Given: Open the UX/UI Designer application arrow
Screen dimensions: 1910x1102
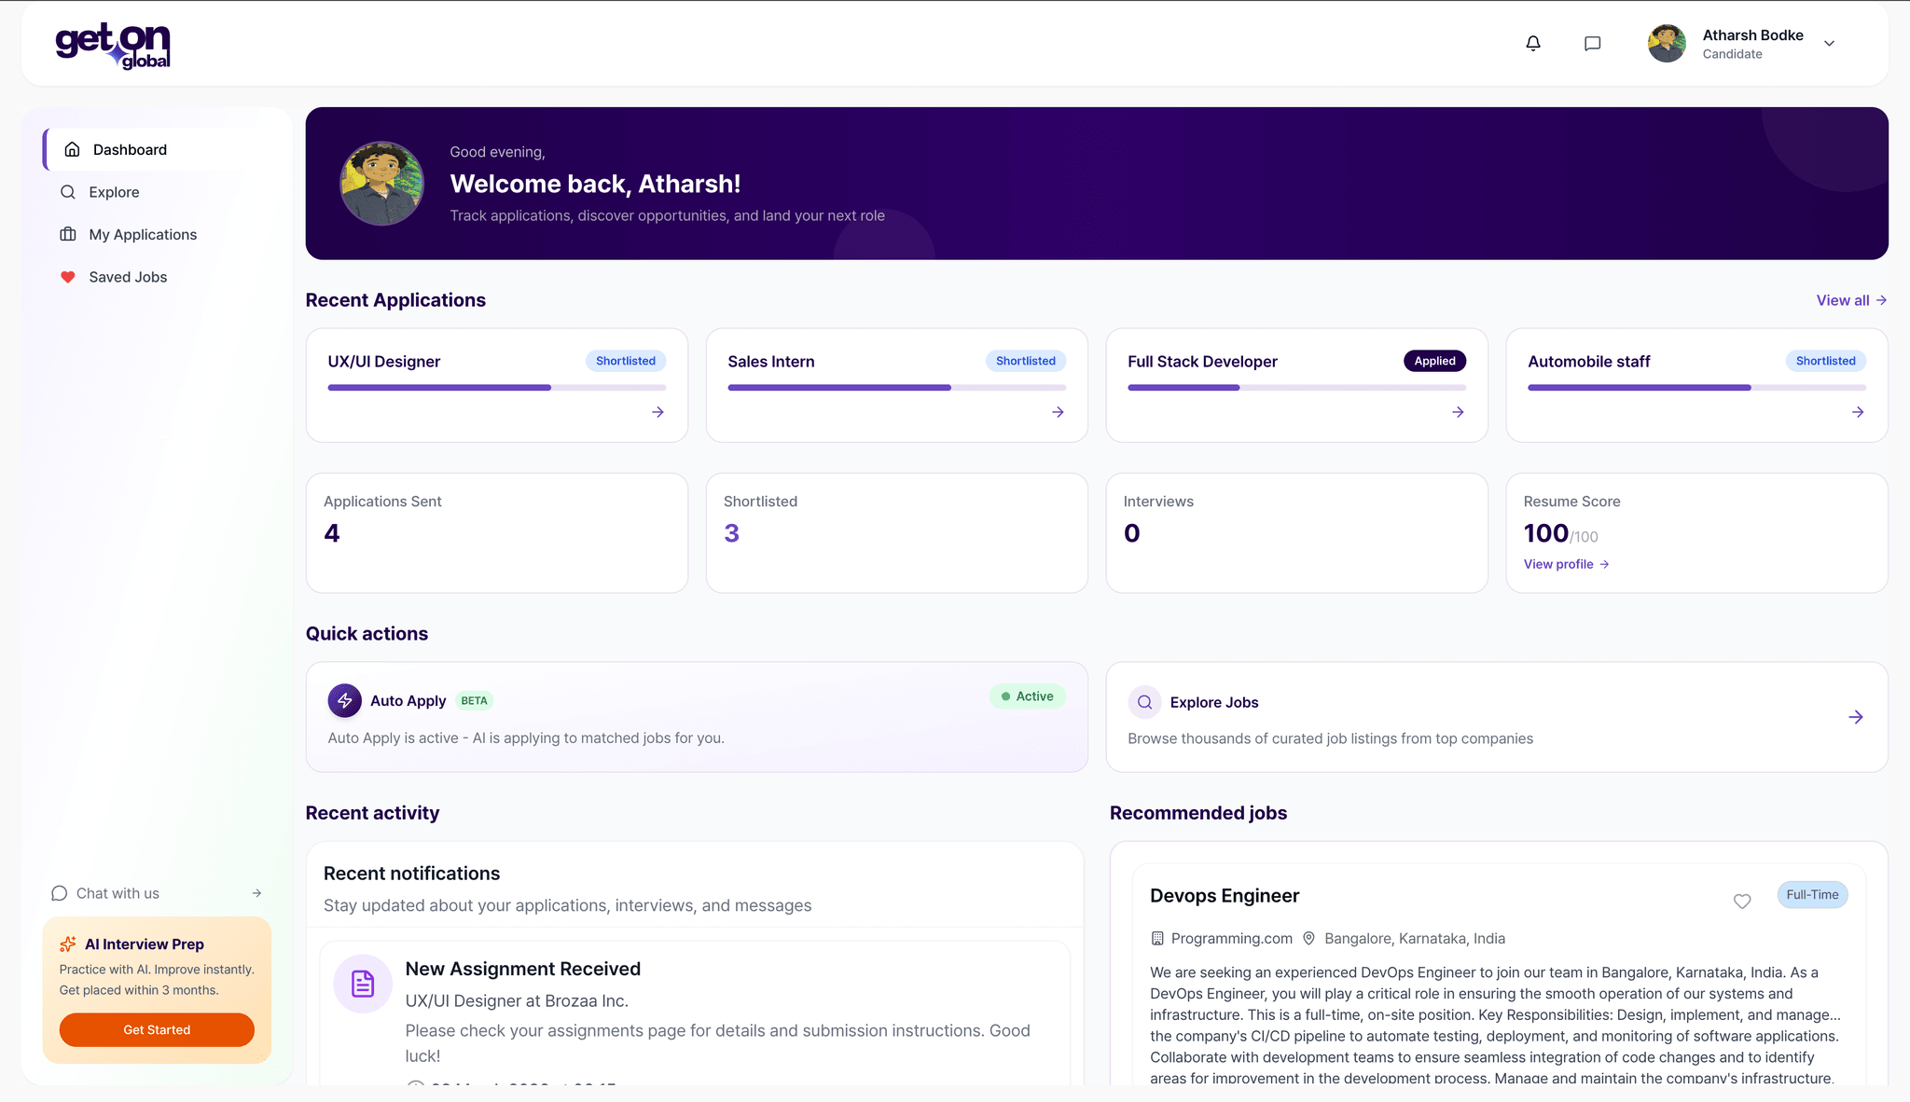Looking at the screenshot, I should pyautogui.click(x=658, y=412).
